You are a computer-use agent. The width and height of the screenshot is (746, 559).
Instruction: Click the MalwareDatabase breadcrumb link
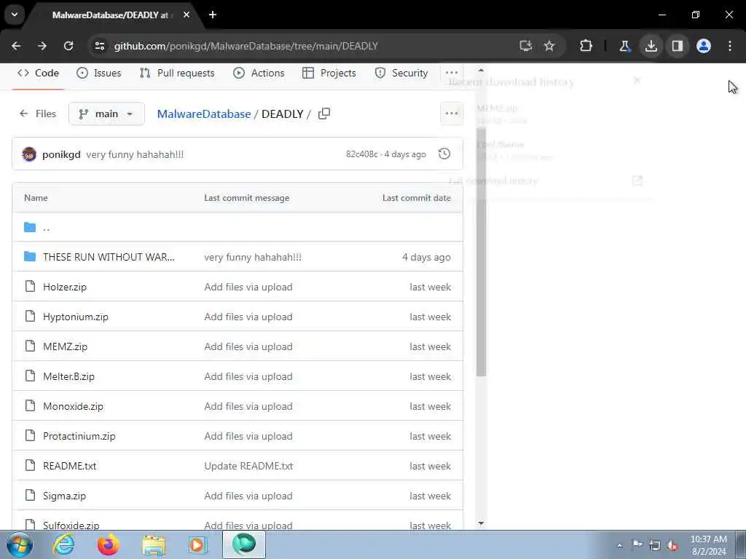click(204, 114)
